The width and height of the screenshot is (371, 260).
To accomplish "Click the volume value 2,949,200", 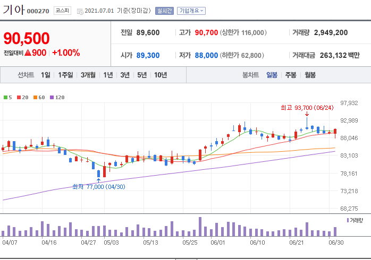I will point(331,32).
